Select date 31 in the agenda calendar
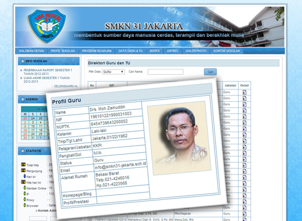Image resolution: width=302 pixels, height=221 pixels. [x=33, y=138]
